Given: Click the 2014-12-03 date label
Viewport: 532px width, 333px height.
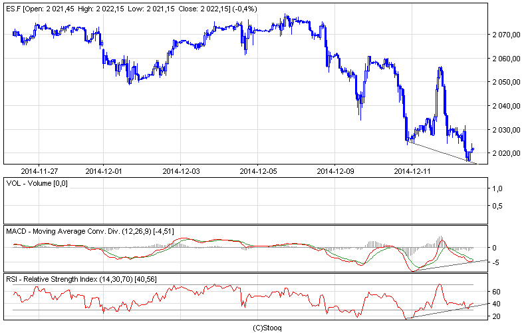Looking at the screenshot, I should tap(181, 171).
